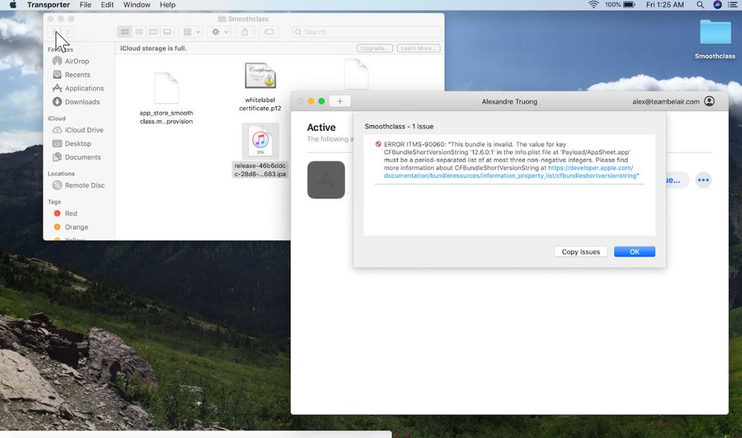The height and width of the screenshot is (438, 742).
Task: Select Recents in Finder sidebar
Action: (71, 75)
